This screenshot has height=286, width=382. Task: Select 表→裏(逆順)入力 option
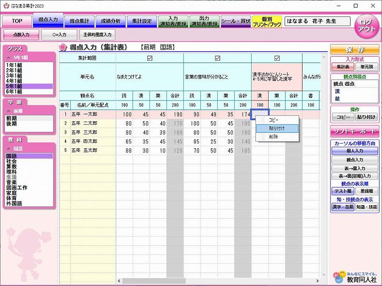[355, 176]
